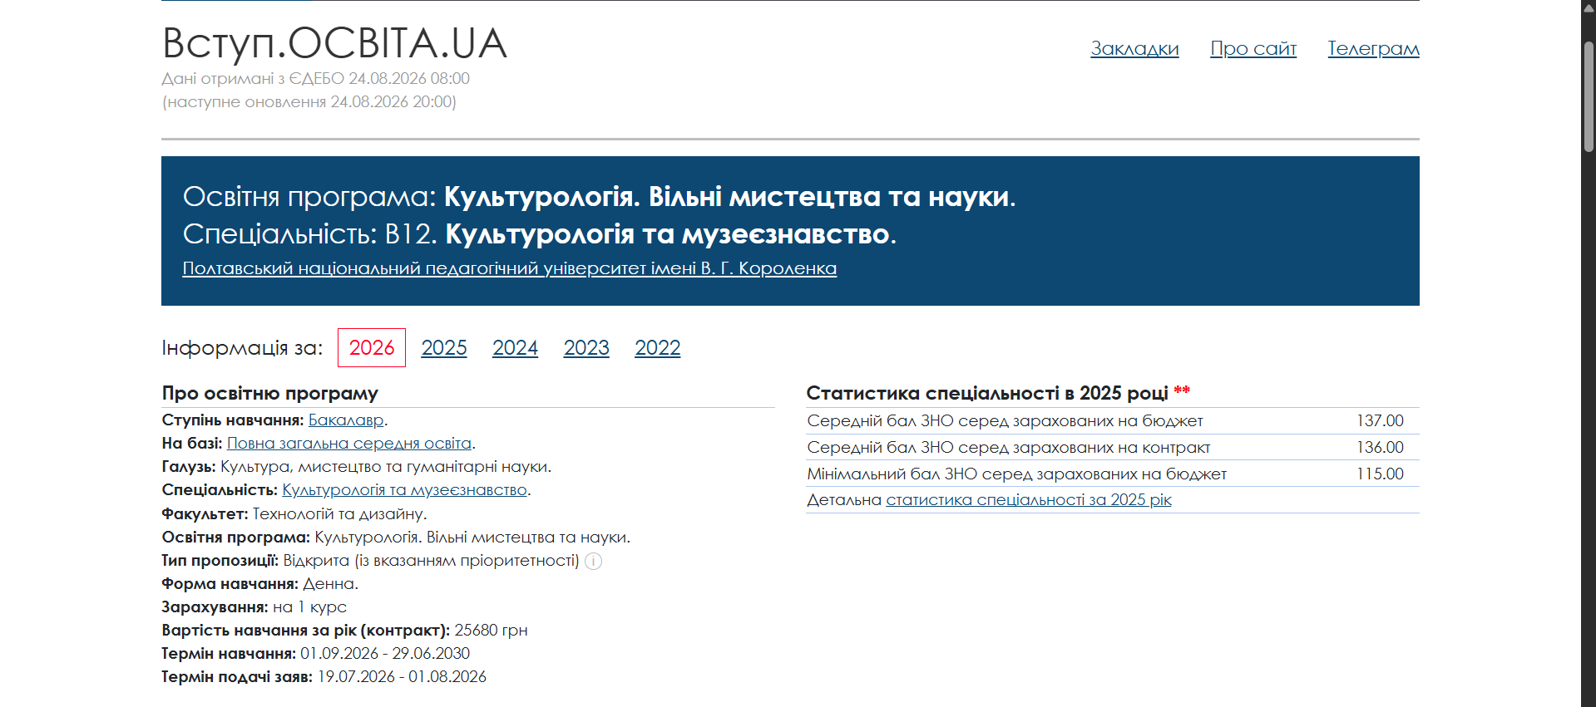Click the Про освітню програму heading
Screen dimensions: 1596x707
tap(269, 393)
